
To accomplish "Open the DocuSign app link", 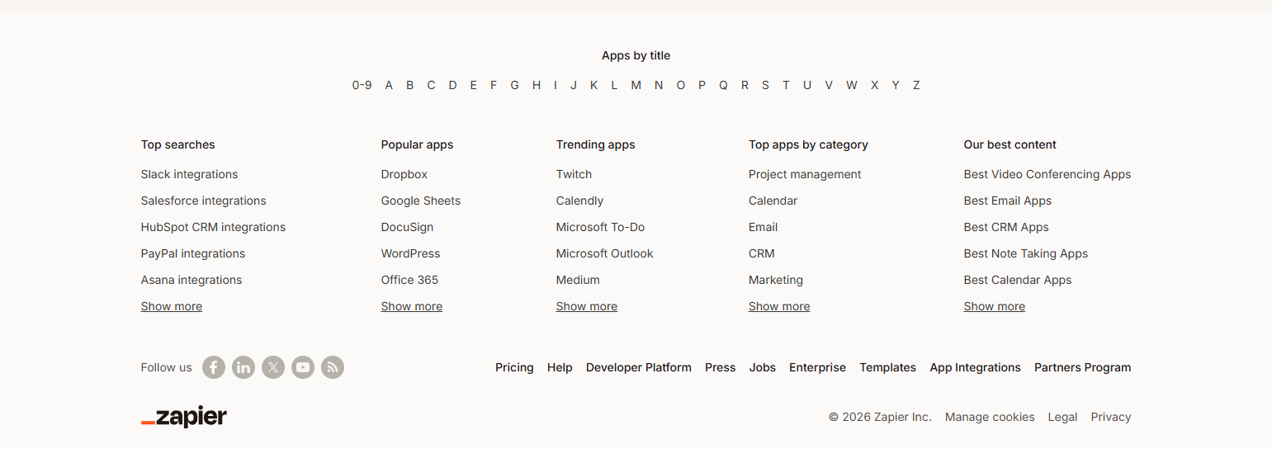I will pyautogui.click(x=408, y=227).
